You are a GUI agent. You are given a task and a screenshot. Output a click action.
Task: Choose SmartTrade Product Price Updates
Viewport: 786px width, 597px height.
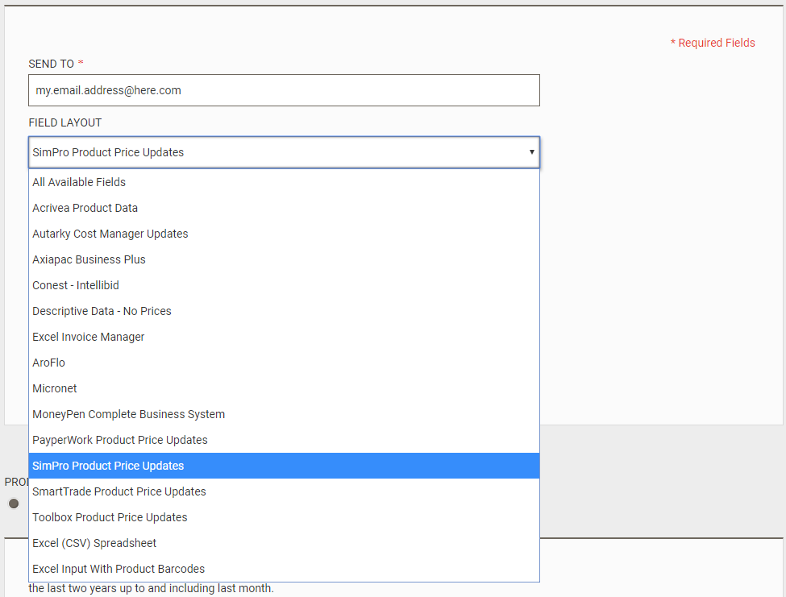(284, 491)
